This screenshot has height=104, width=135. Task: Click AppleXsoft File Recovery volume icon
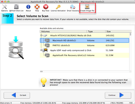(47, 55)
